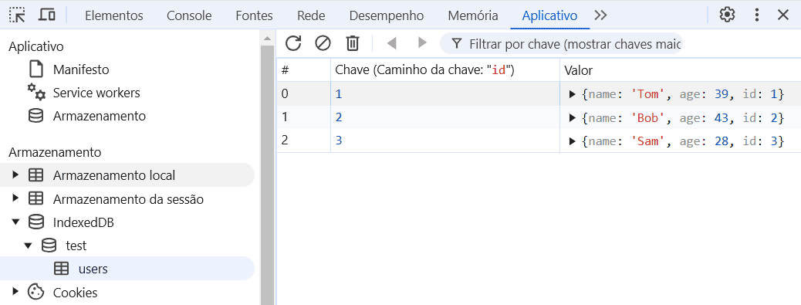Expand Armazenamento local arrow
Viewport: 801px width, 305px height.
(15, 175)
